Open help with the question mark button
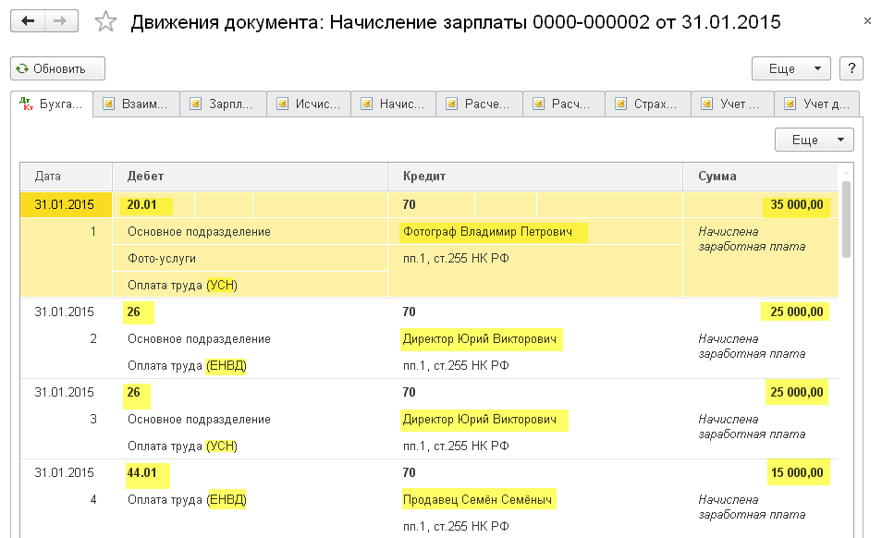Screen dimensions: 882x538 coord(851,68)
